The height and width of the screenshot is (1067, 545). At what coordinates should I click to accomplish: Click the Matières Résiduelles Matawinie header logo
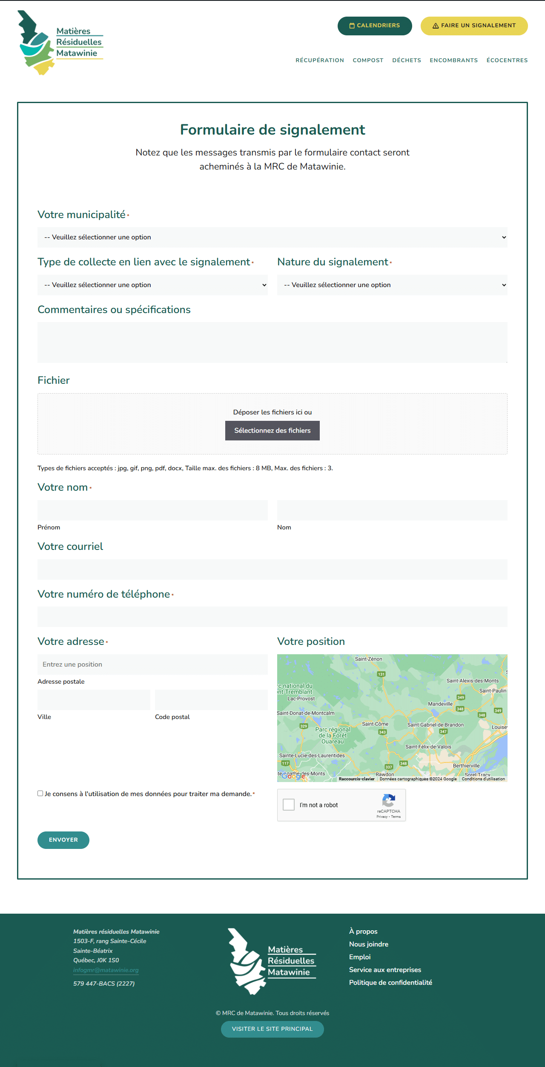coord(60,43)
